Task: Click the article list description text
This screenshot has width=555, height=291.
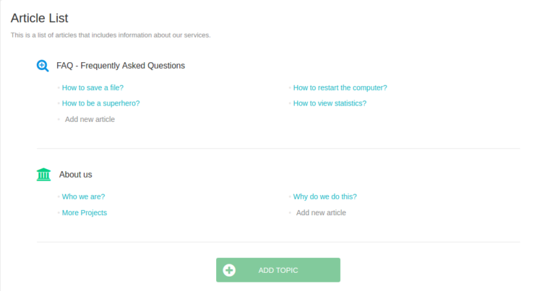Action: point(111,35)
